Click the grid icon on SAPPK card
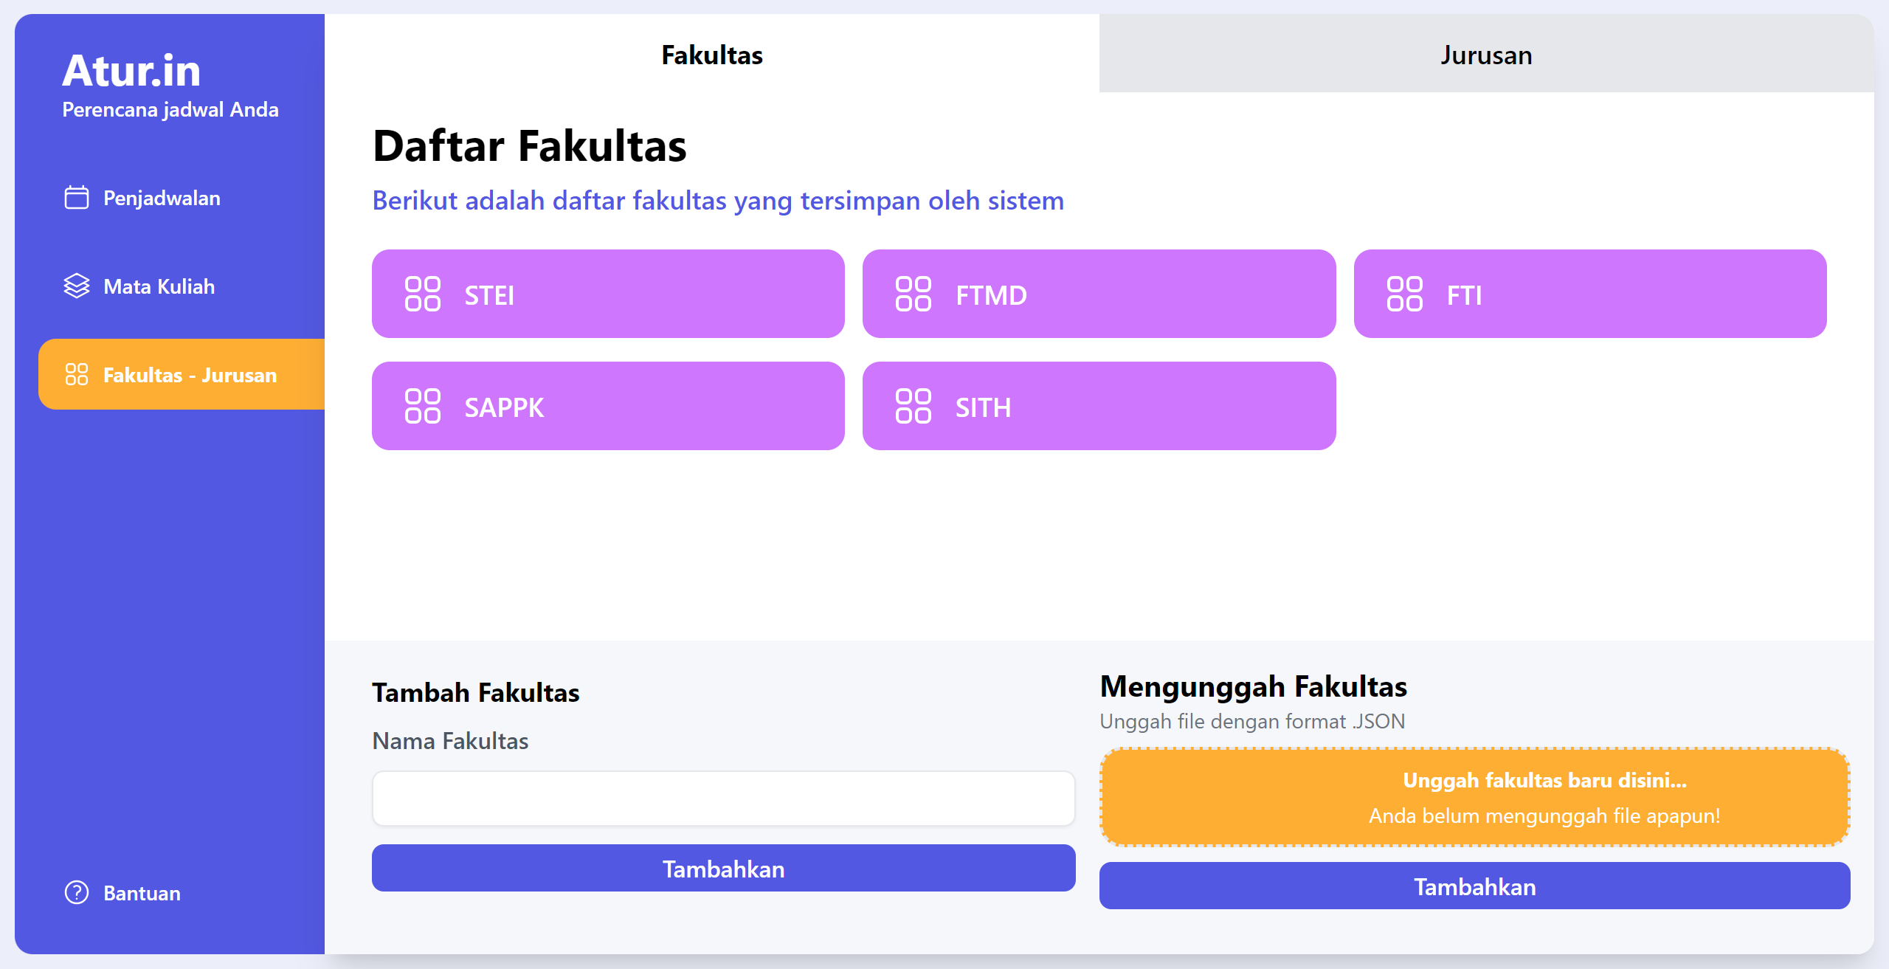The height and width of the screenshot is (969, 1889). click(422, 407)
